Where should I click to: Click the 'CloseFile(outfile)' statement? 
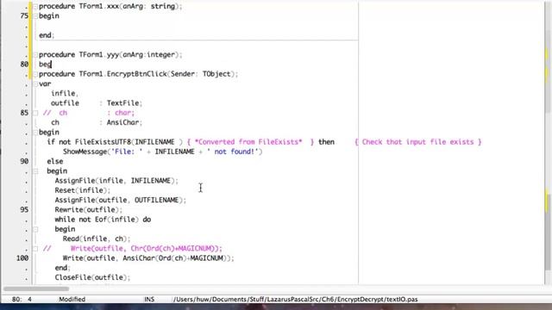(92, 277)
